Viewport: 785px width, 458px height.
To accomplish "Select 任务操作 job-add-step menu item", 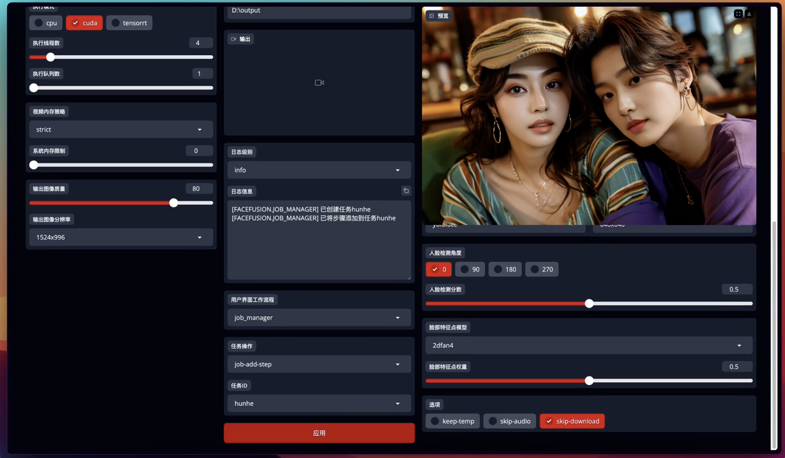I will pos(319,363).
